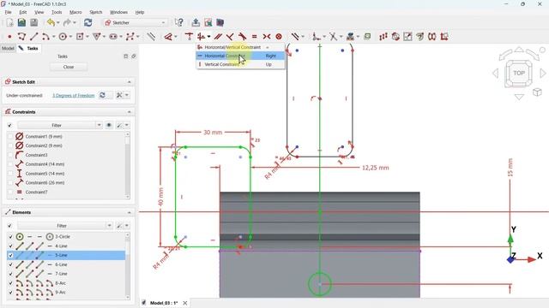Image resolution: width=549 pixels, height=308 pixels.
Task: Close the Model_03 document tab
Action: coord(185,303)
